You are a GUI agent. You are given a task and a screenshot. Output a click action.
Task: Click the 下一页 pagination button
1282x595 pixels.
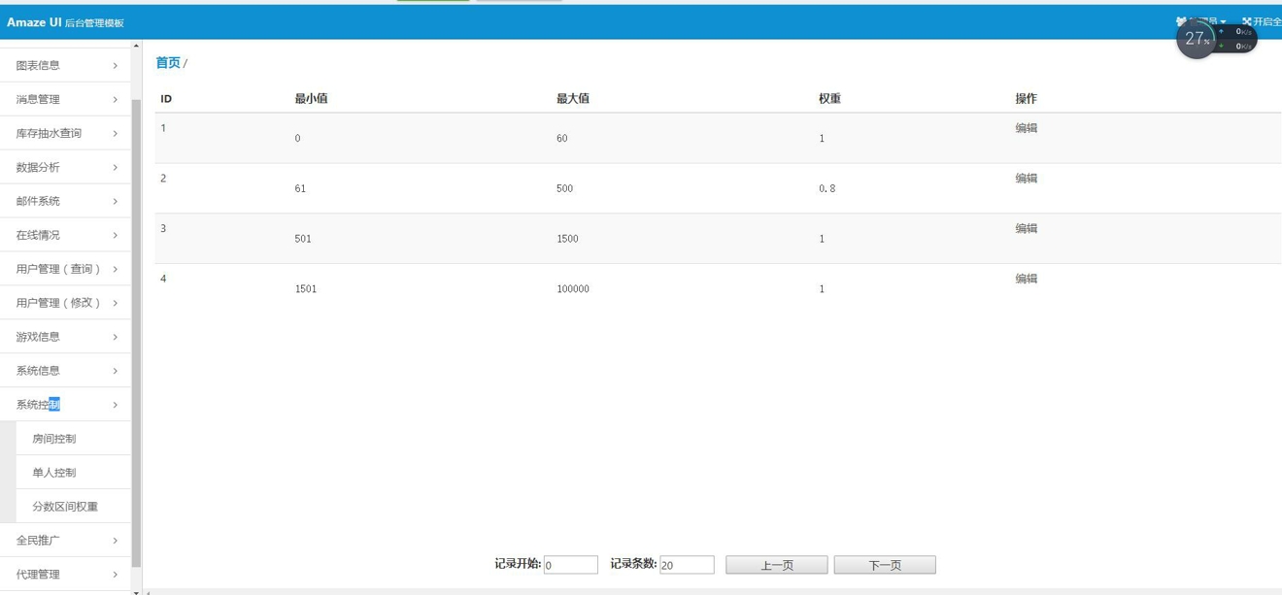pyautogui.click(x=884, y=564)
